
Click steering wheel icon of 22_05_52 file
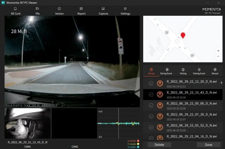click(160, 127)
